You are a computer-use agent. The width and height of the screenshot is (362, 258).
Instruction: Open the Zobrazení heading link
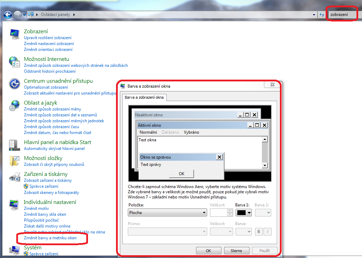pos(36,32)
